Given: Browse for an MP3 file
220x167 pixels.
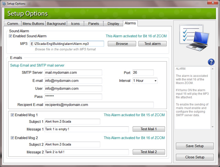Looking at the screenshot, I should [122, 44].
